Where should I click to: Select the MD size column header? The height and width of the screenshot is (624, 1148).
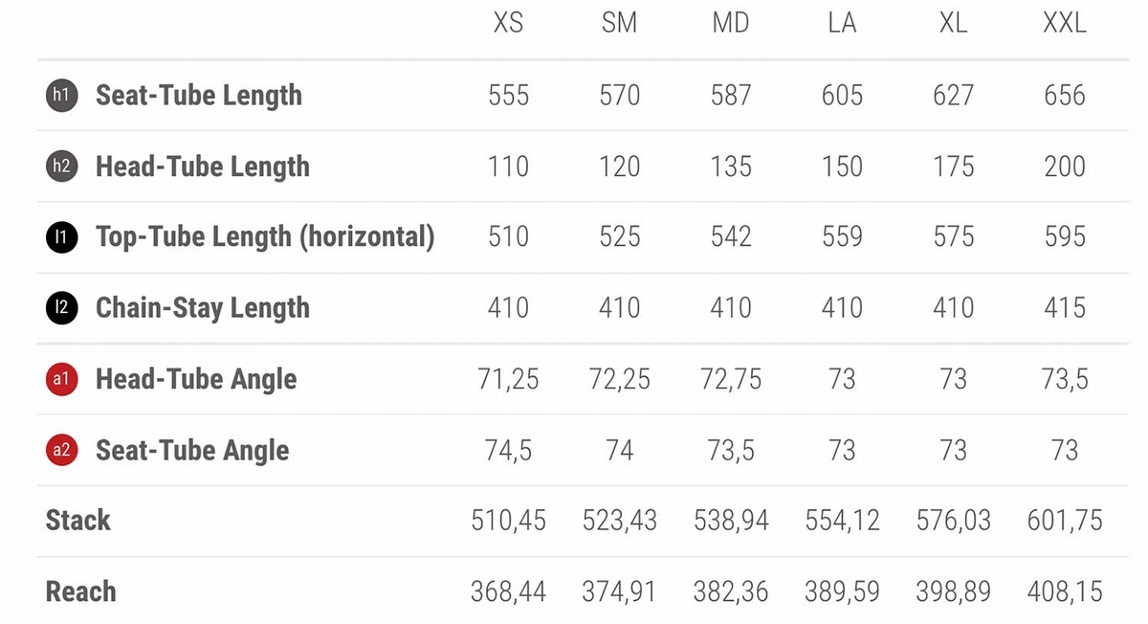(731, 23)
